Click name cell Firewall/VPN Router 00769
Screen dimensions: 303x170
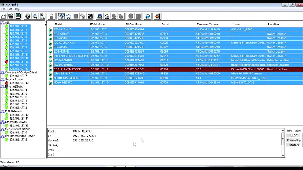(x=248, y=69)
